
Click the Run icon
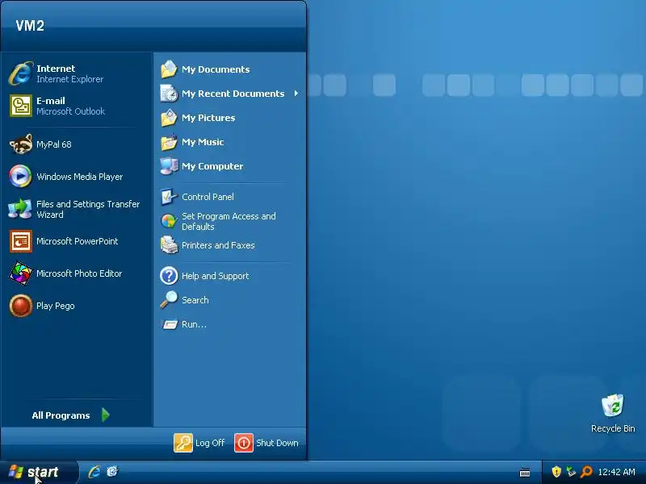[169, 324]
